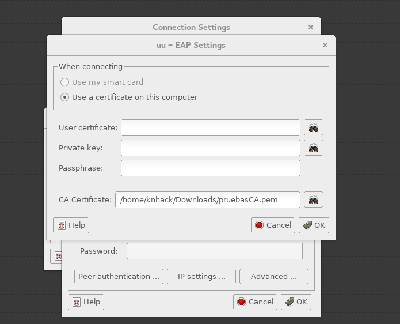This screenshot has width=400, height=324.
Task: Browse for User certificate with binoculars icon
Action: coord(314,127)
